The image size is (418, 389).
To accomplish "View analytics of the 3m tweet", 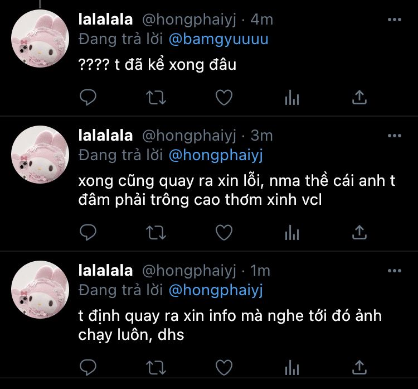I will [x=292, y=232].
